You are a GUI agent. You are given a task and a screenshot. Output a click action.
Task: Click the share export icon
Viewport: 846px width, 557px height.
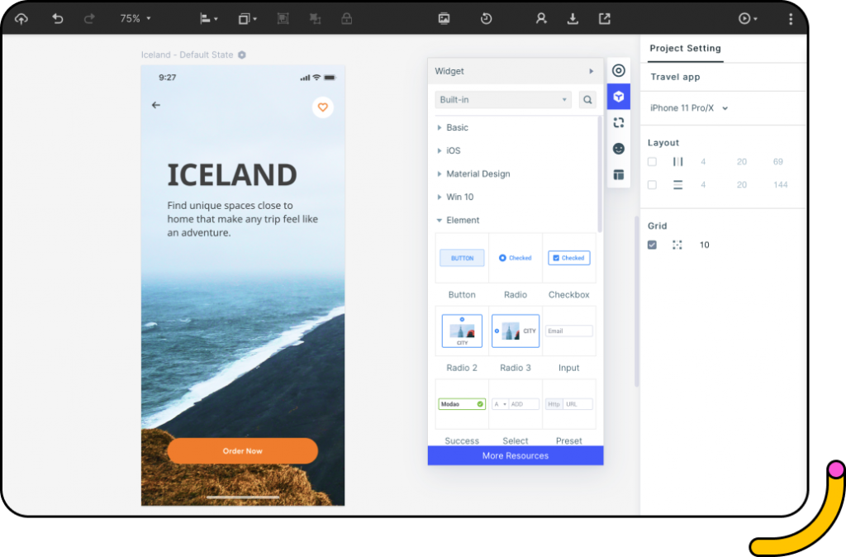tap(604, 19)
